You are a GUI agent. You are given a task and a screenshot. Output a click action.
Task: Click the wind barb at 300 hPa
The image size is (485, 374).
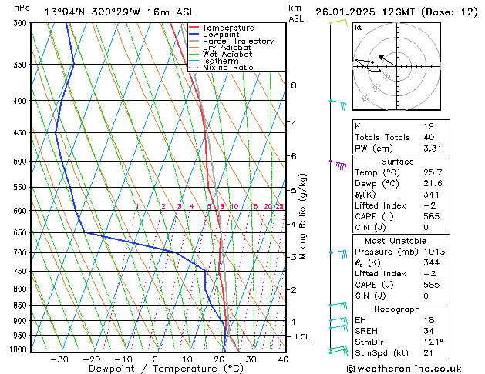pos(338,22)
